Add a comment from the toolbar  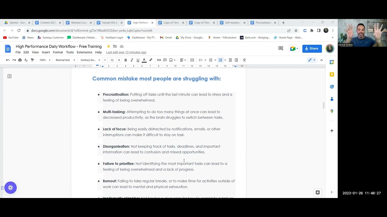coord(165,60)
